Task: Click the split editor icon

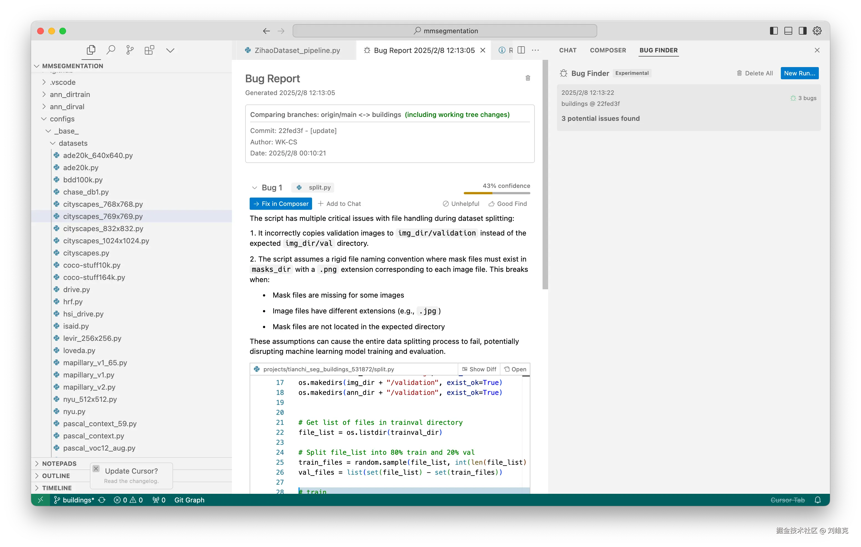Action: pyautogui.click(x=521, y=50)
